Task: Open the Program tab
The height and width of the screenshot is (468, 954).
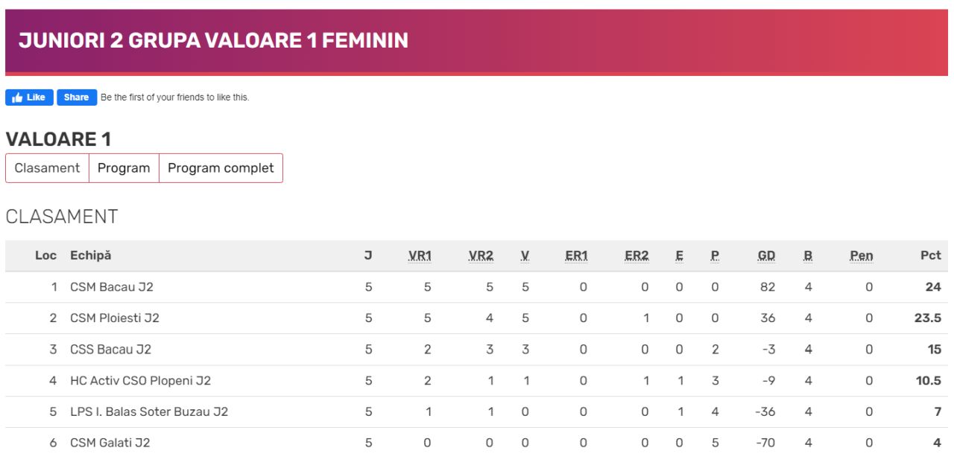Action: click(x=124, y=168)
